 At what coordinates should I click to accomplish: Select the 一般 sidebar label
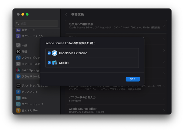point(24,45)
